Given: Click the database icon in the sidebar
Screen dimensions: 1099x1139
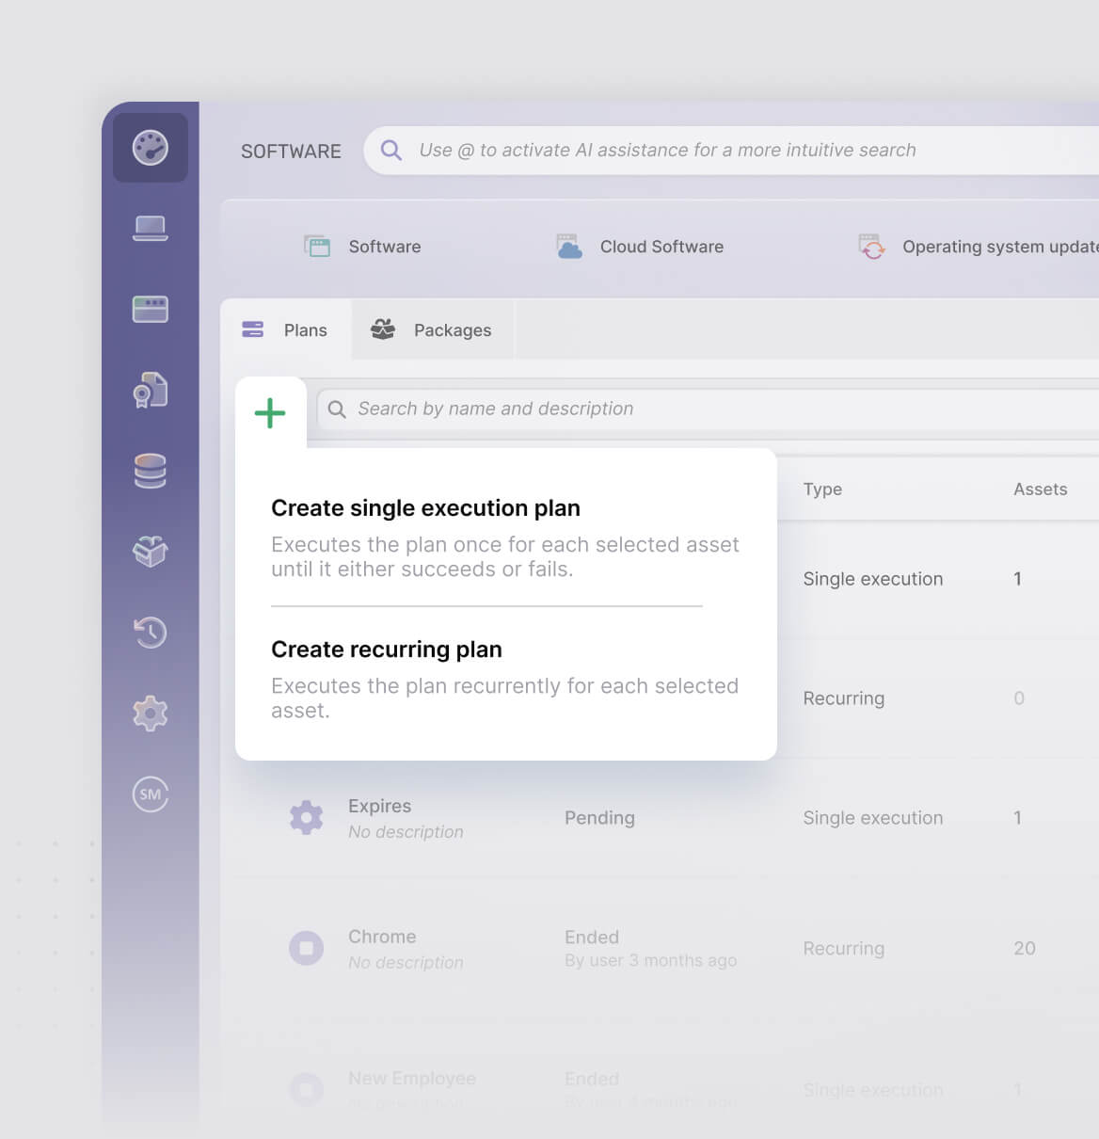Looking at the screenshot, I should 150,471.
